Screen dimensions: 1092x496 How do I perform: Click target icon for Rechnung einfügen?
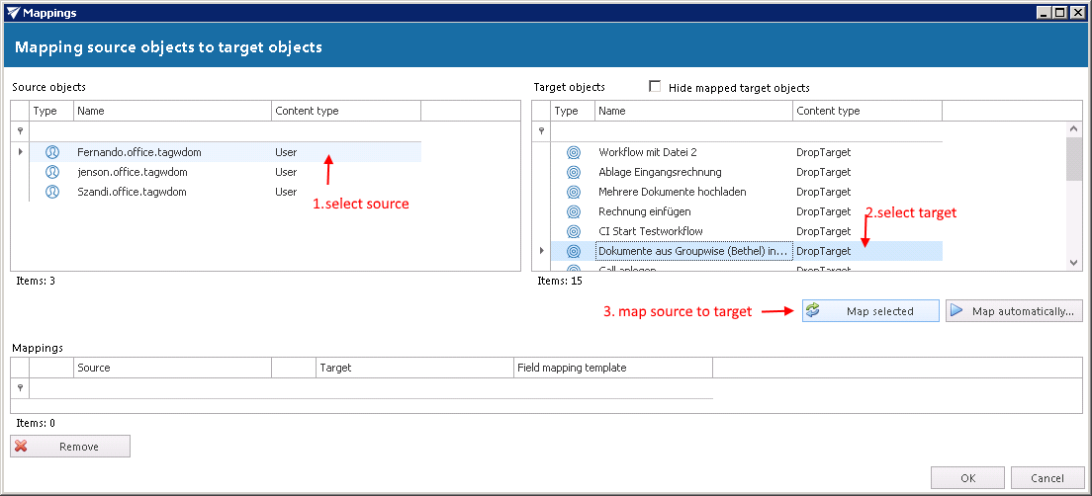[573, 211]
